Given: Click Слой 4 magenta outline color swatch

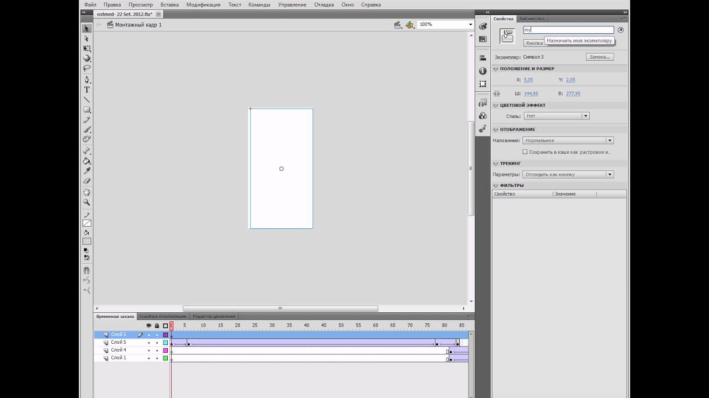Looking at the screenshot, I should [165, 350].
